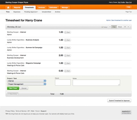Go to the Home icon tab
Viewport: 137px width, 120px height.
8,8
